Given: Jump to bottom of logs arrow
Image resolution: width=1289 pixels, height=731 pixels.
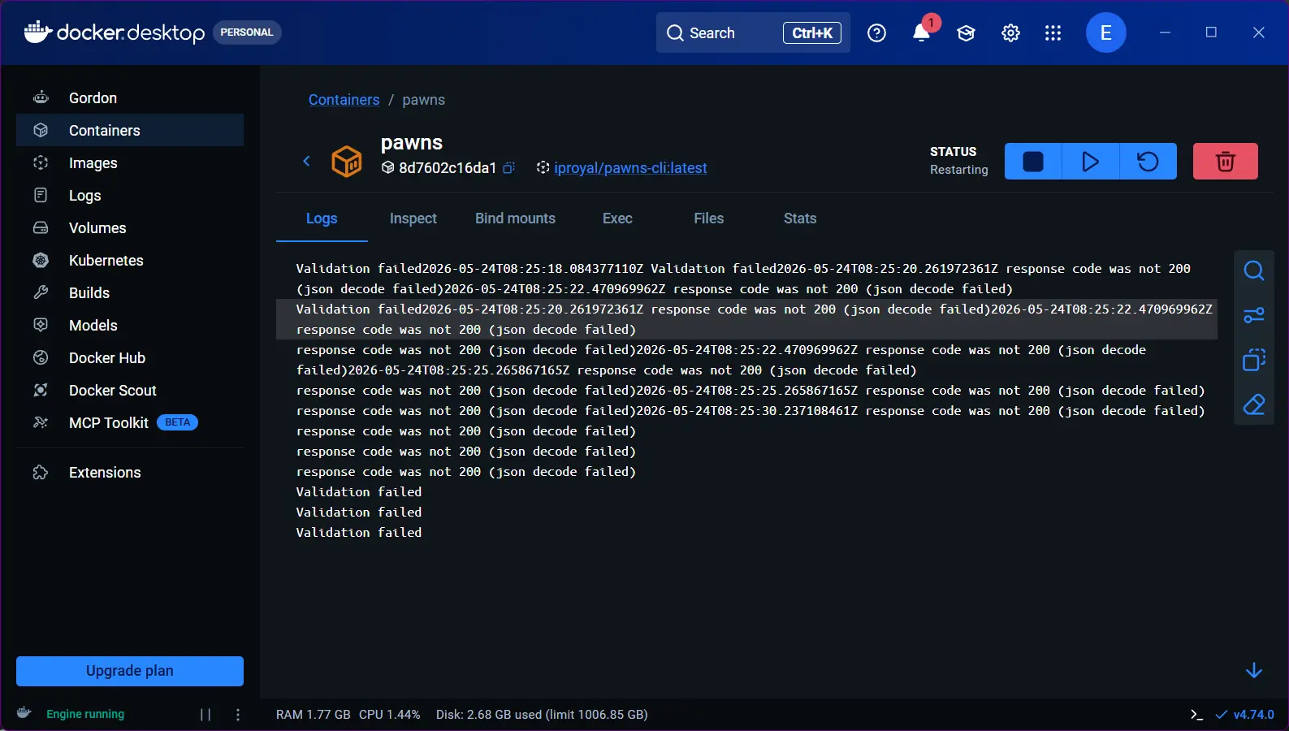Looking at the screenshot, I should [x=1253, y=670].
